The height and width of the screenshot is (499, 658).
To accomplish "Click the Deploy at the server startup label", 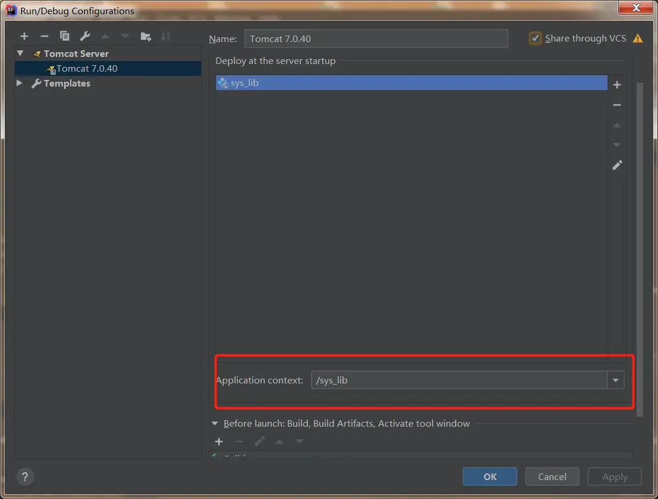I will tap(275, 61).
